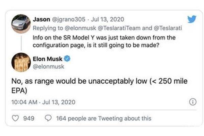This screenshot has height=136, width=204.
Task: Open the @TeslaratiTeam mention link
Action: click(119, 28)
